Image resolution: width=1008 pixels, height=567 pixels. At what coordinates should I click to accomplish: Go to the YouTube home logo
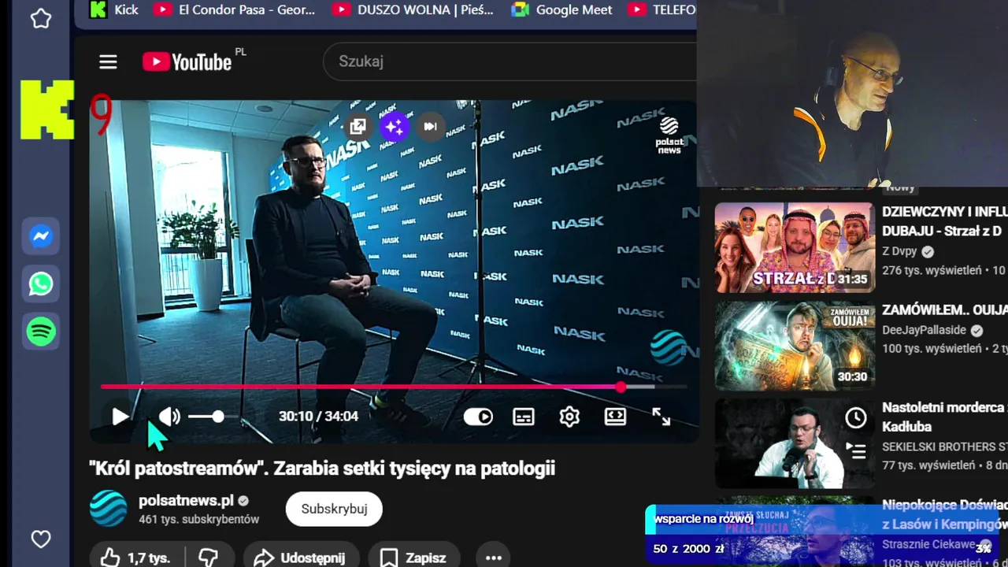pos(187,62)
